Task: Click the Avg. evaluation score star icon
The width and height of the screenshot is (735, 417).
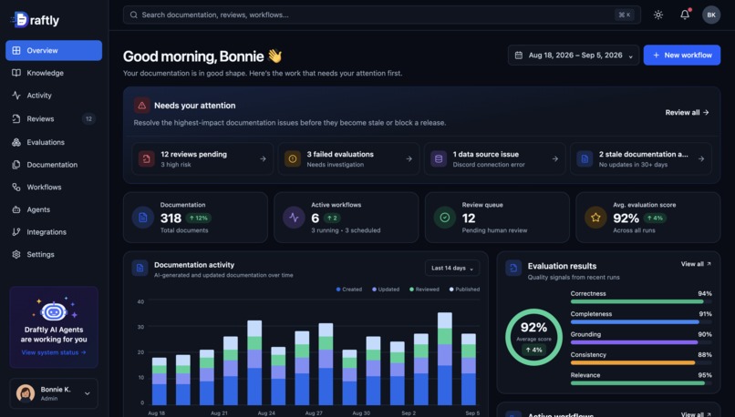Action: (x=595, y=218)
